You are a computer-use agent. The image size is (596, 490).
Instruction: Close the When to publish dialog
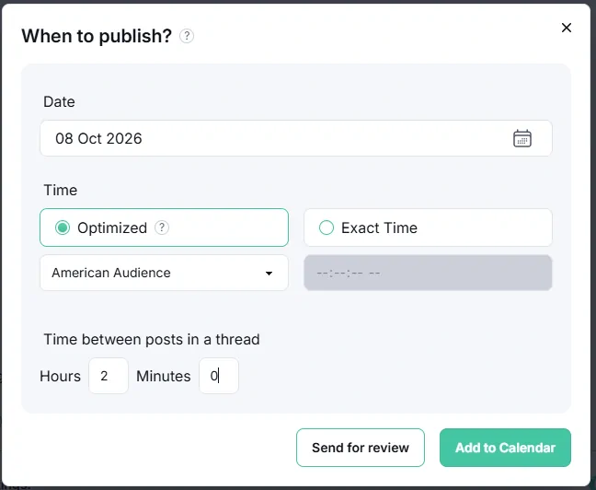567,28
